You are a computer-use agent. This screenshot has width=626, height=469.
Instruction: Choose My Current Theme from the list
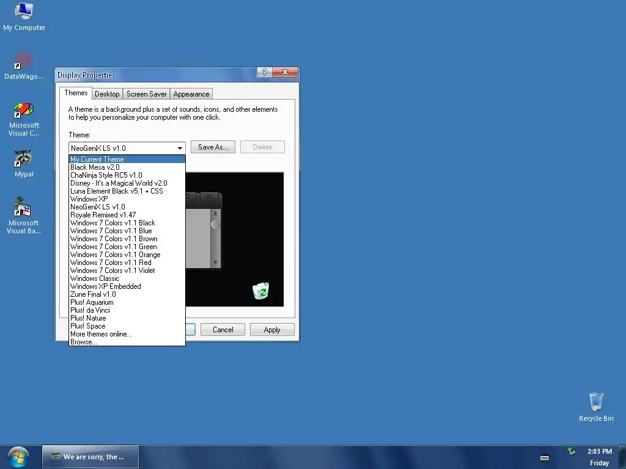127,159
